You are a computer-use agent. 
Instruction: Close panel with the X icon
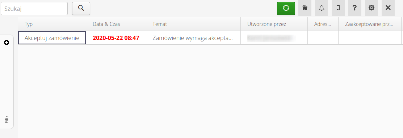click(x=388, y=8)
